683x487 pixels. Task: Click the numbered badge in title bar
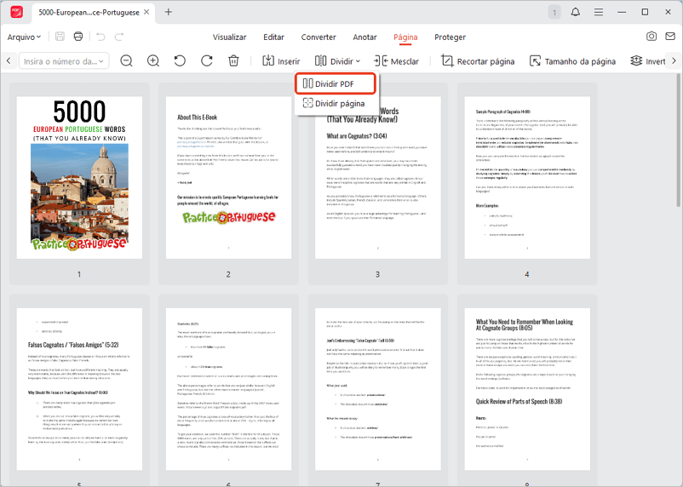(554, 12)
